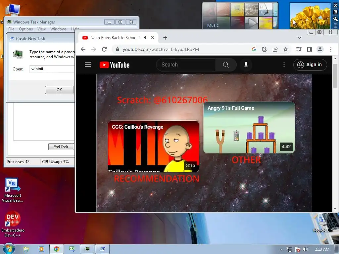Switch to Create New Task taskbar button

pyautogui.click(x=102, y=249)
